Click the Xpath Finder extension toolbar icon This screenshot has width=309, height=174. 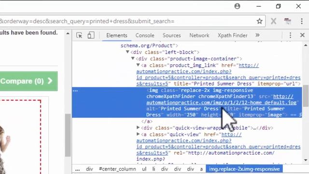288,21
